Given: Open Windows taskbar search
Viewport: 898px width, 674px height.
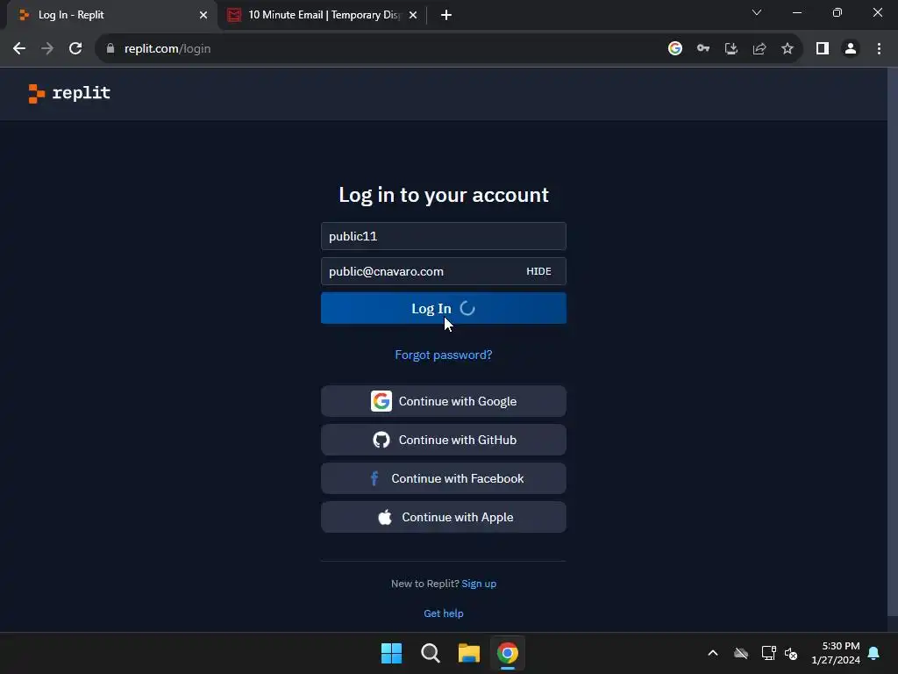Looking at the screenshot, I should click(430, 653).
